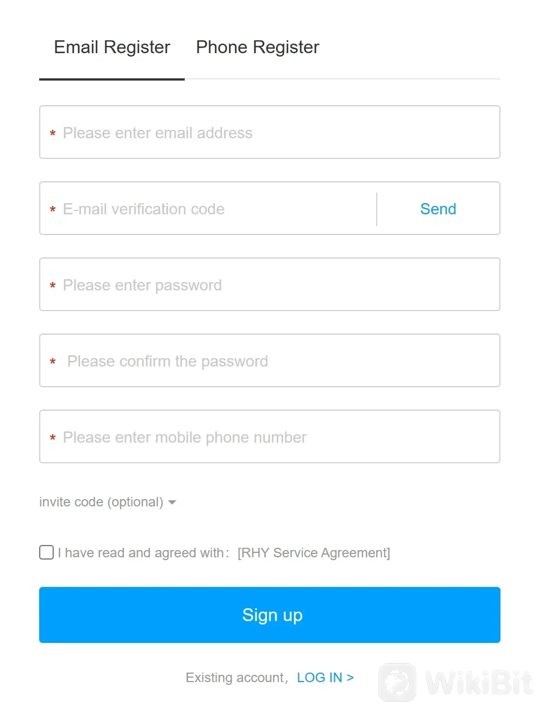The height and width of the screenshot is (714, 543).
Task: Click the invite code dropdown arrow
Action: [x=172, y=502]
